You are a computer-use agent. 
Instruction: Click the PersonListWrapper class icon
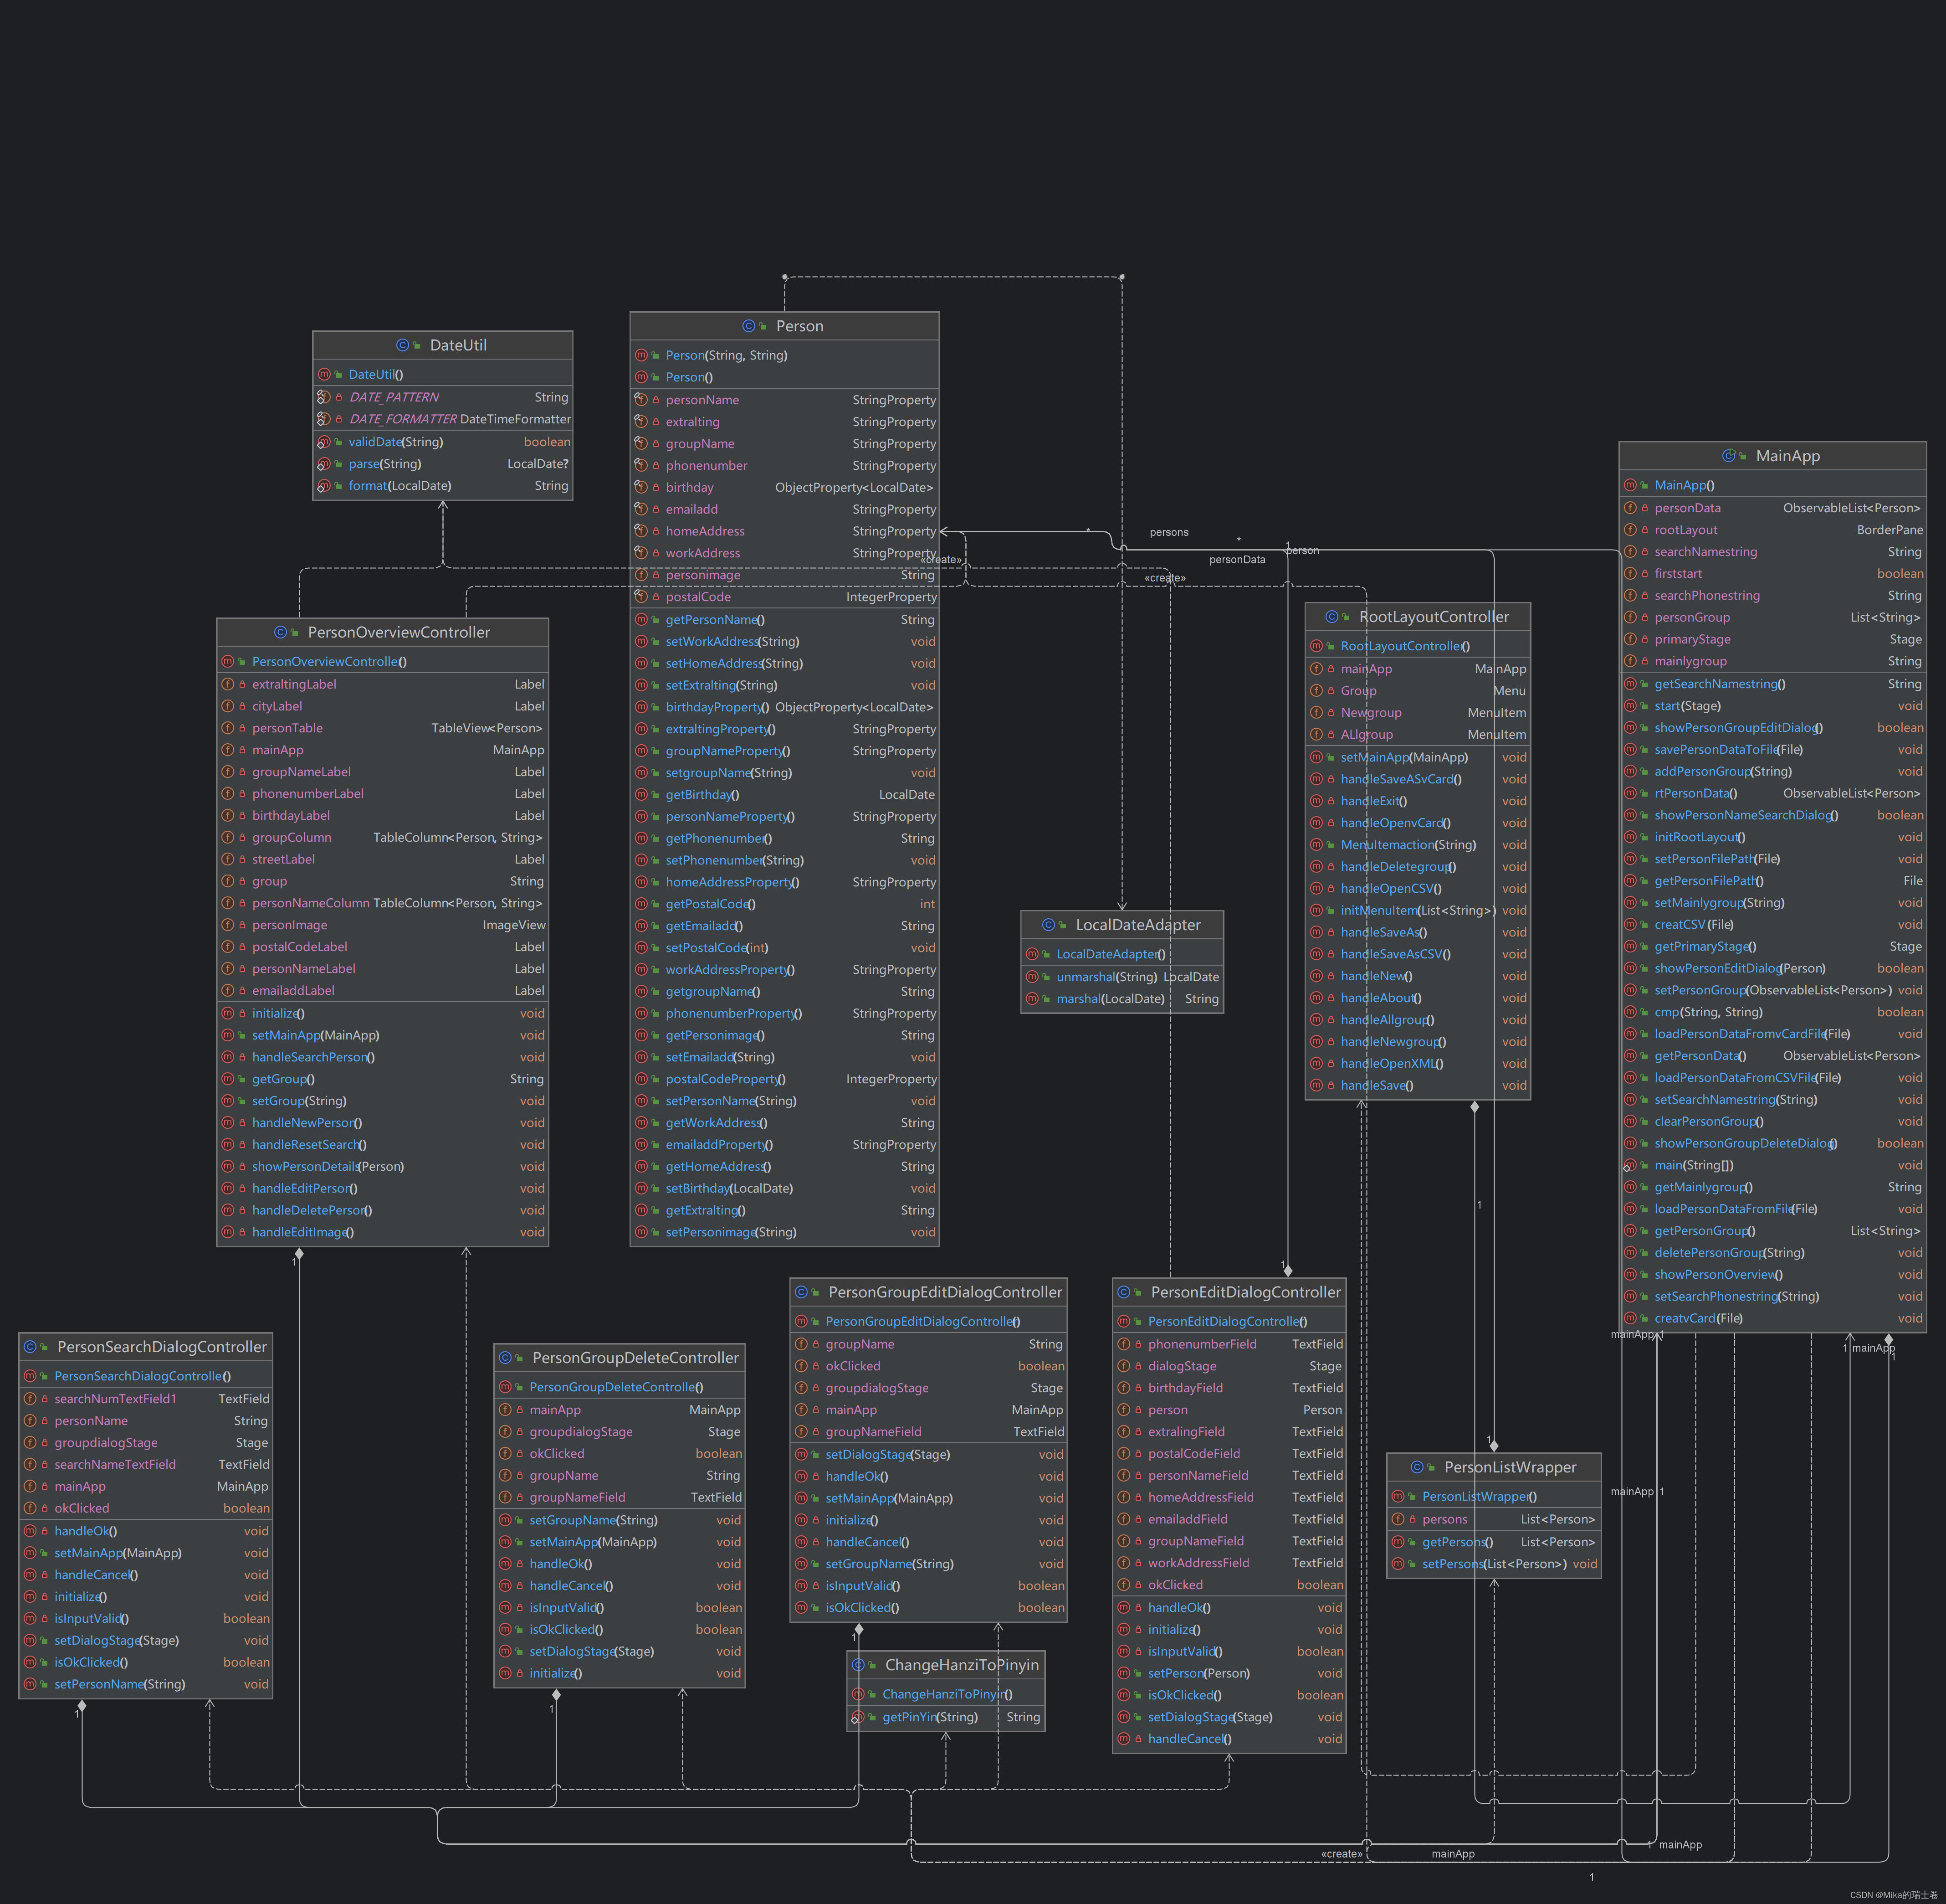pos(1416,1467)
